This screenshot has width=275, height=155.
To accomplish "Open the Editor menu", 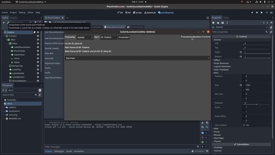I will 31,12.
